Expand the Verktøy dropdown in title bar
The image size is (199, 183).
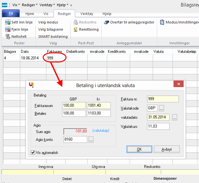coord(47,5)
